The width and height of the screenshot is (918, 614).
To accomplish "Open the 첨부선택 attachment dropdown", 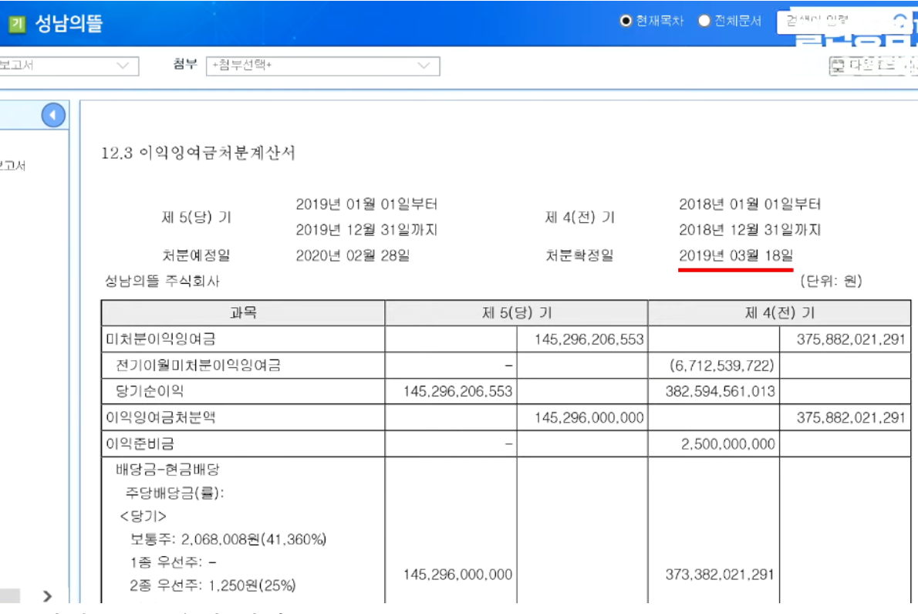I will [x=322, y=66].
